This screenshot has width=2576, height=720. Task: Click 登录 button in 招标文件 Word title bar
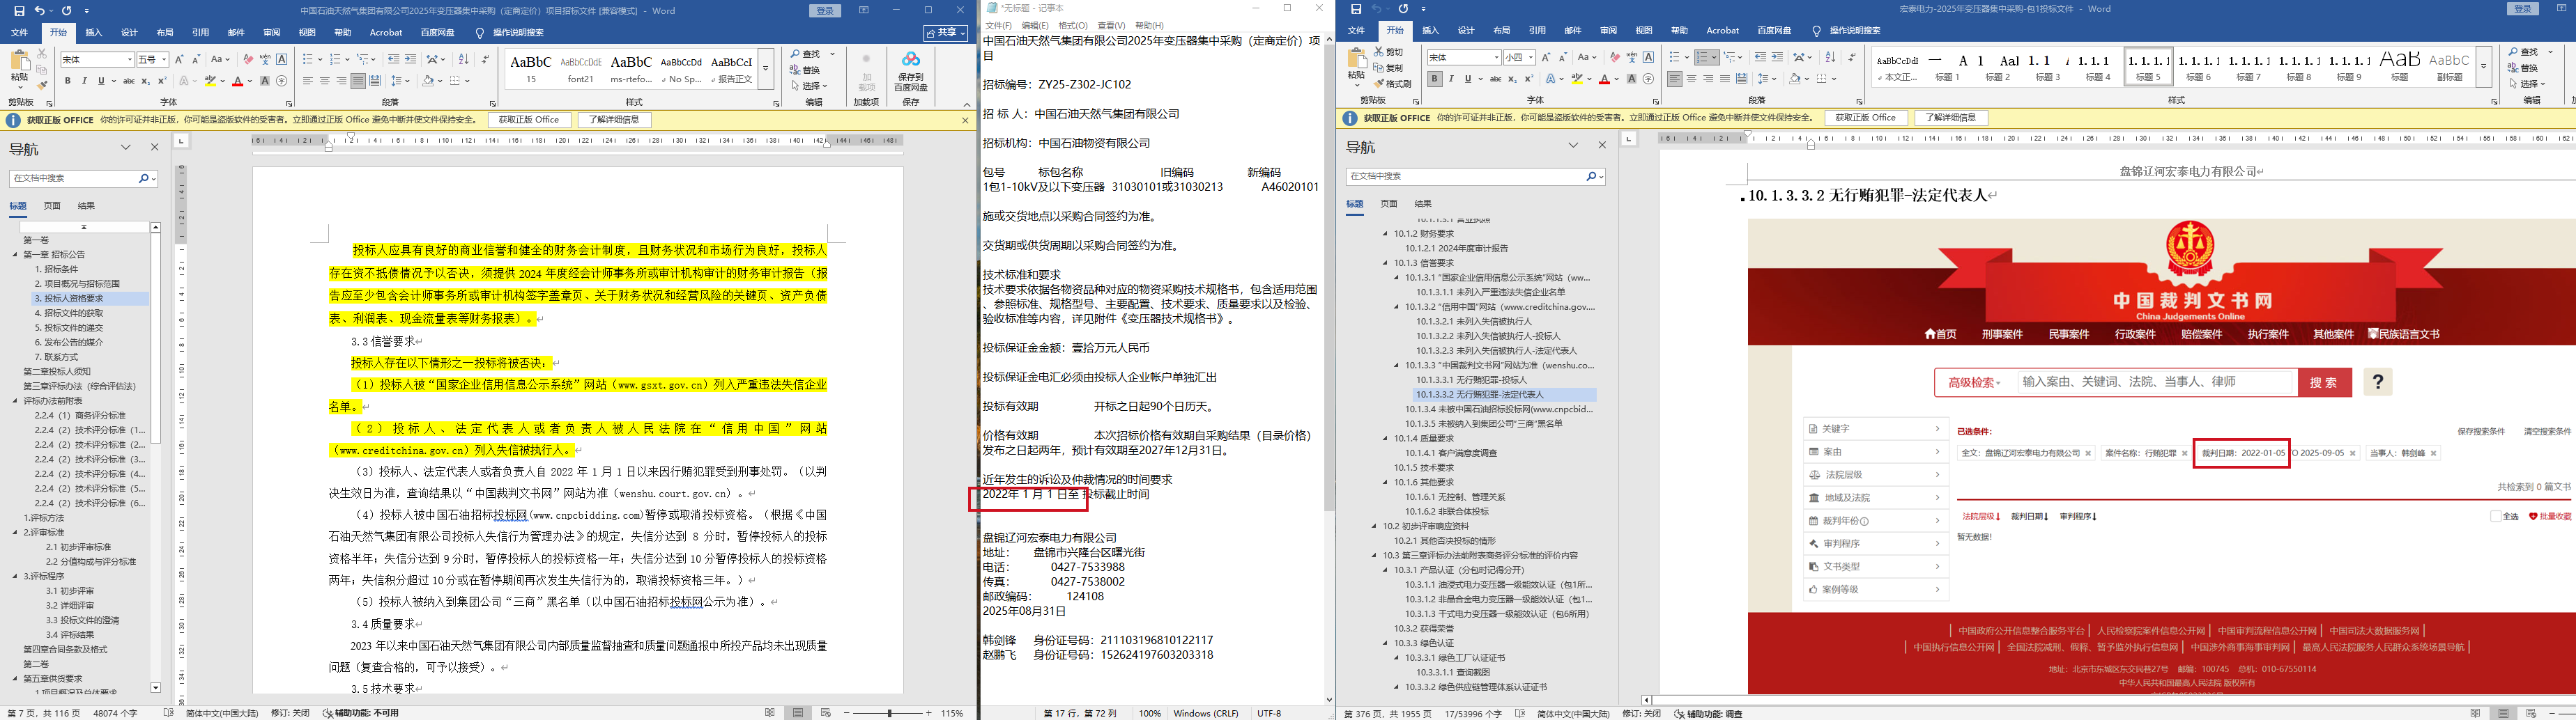(x=825, y=11)
